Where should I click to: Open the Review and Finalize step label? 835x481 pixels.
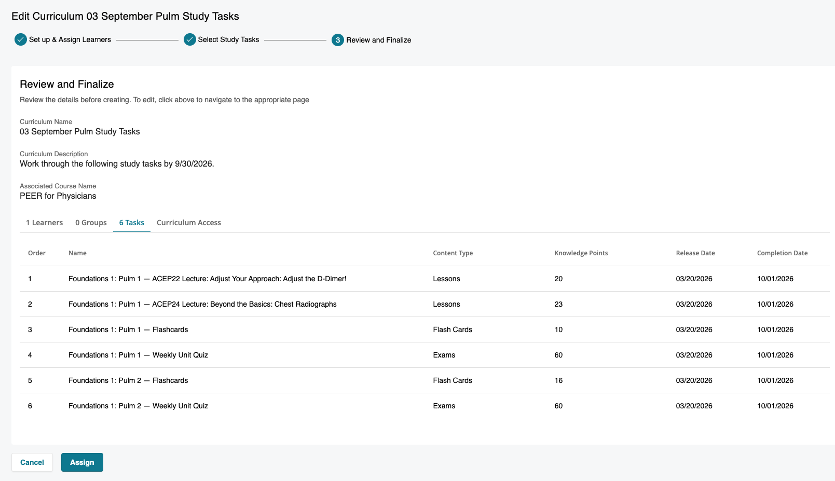click(378, 40)
